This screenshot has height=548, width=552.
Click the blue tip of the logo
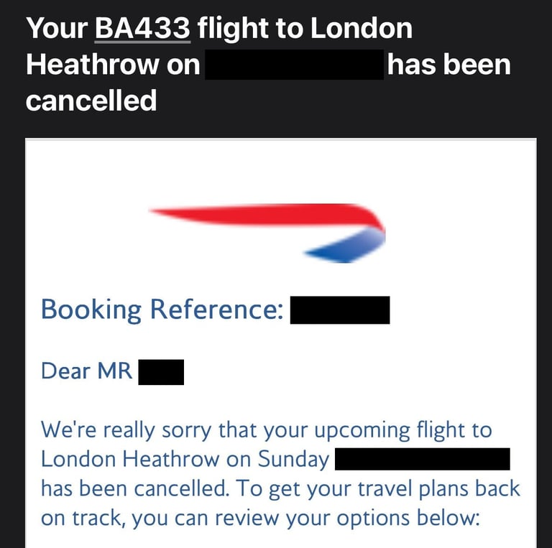coord(344,246)
